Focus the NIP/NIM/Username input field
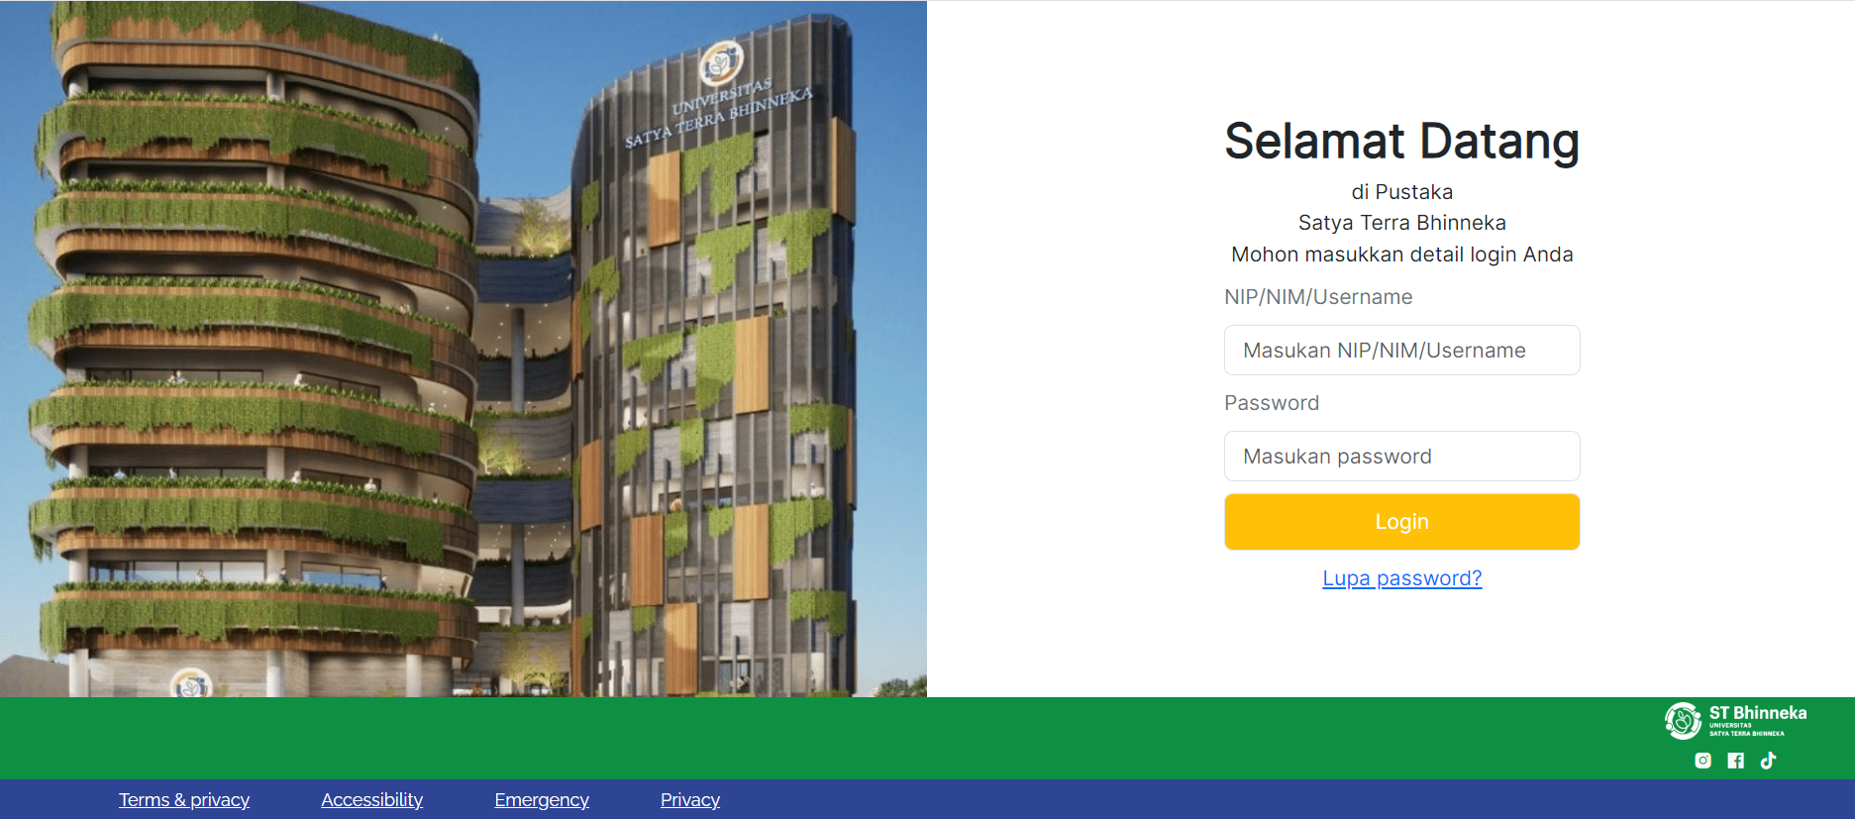The height and width of the screenshot is (819, 1855). click(1401, 351)
